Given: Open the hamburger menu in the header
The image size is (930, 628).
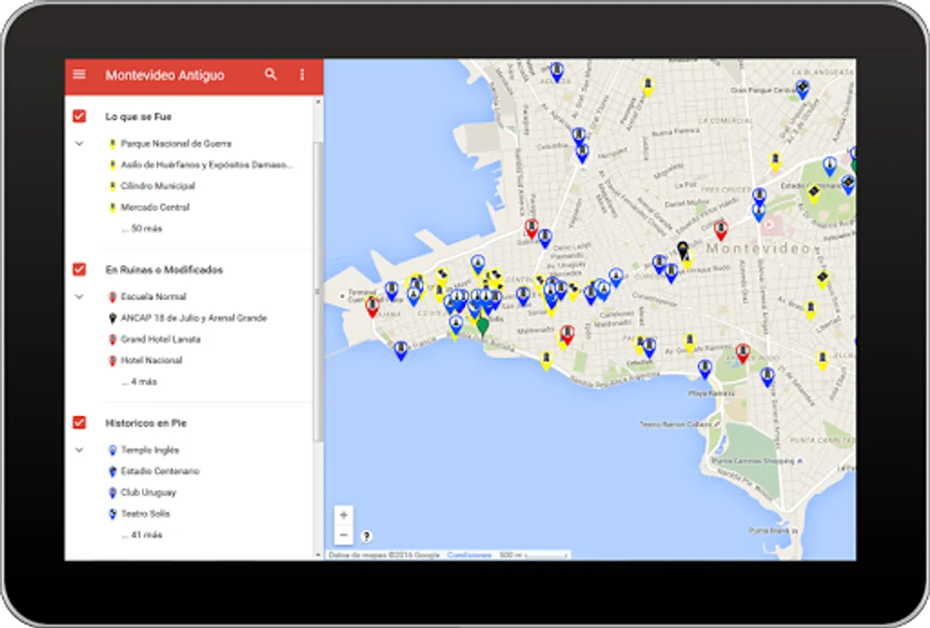Looking at the screenshot, I should [79, 74].
